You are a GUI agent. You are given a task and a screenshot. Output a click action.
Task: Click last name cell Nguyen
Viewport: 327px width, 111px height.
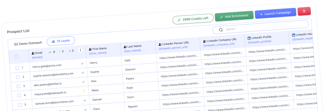click(x=133, y=106)
